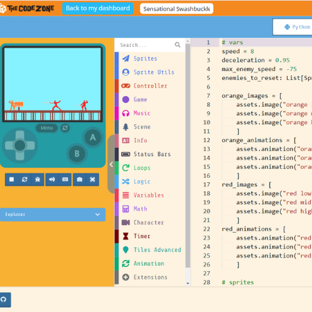Open the Logic category
312x312 pixels.
coord(150,182)
